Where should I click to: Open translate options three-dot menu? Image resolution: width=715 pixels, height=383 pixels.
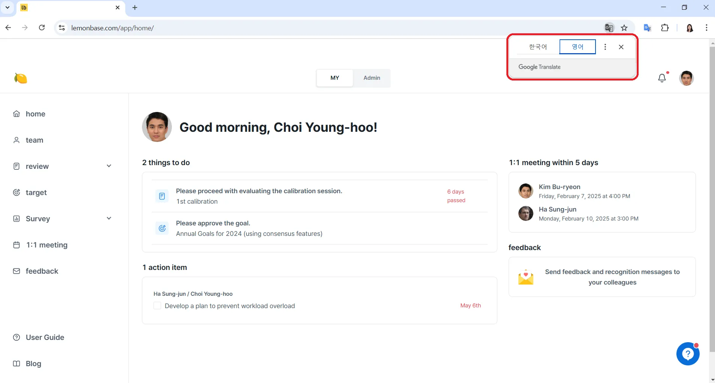click(605, 47)
